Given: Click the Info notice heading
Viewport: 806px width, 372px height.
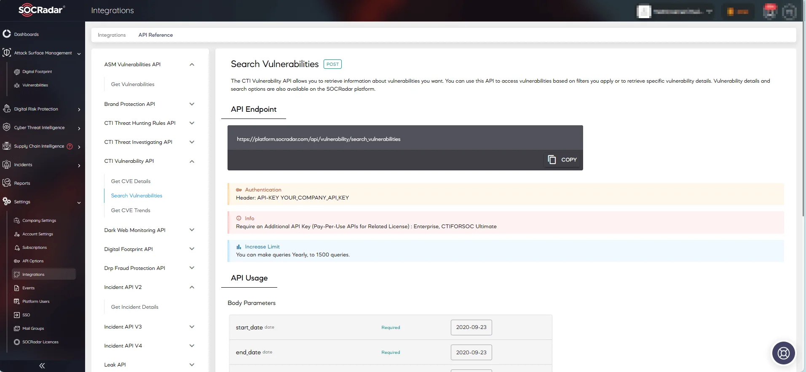Looking at the screenshot, I should (249, 218).
